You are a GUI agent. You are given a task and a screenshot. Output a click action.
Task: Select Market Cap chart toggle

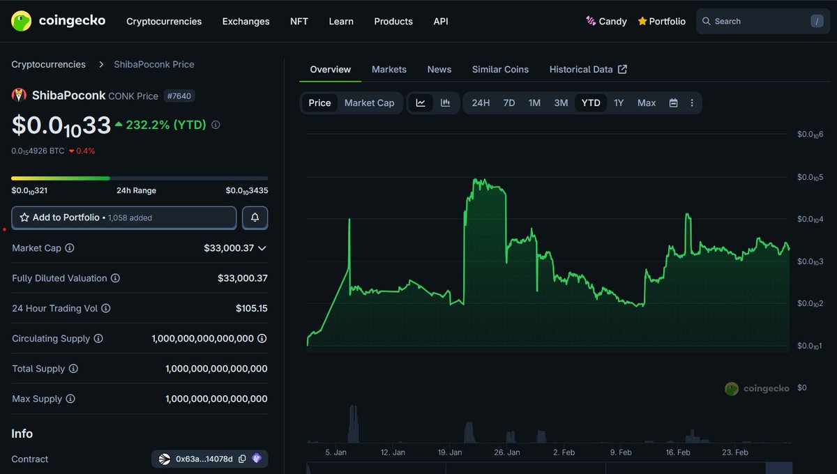(369, 102)
